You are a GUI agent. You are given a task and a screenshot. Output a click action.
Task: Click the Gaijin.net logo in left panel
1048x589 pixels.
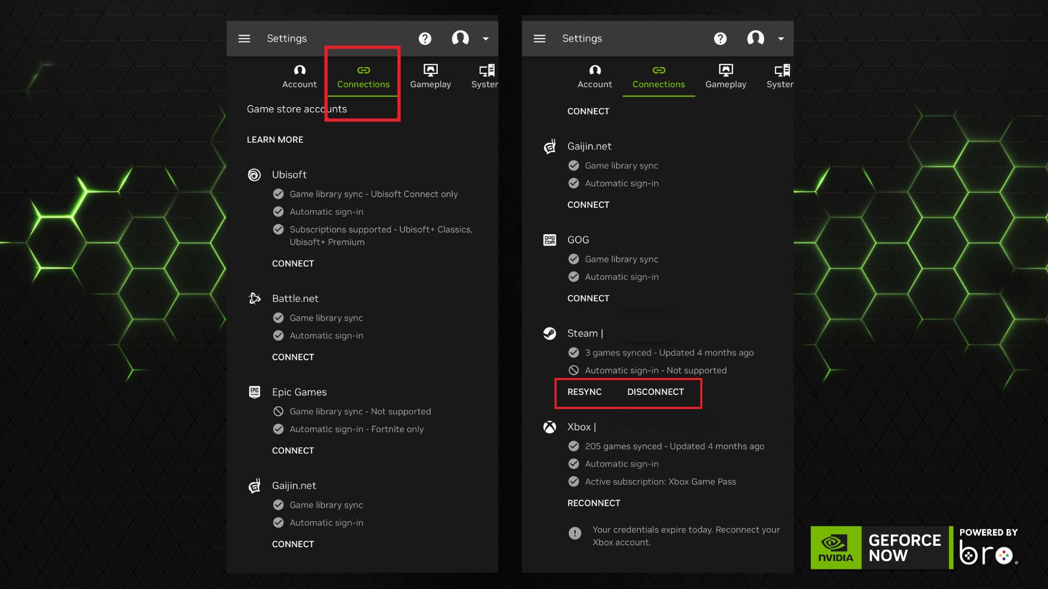click(x=254, y=485)
